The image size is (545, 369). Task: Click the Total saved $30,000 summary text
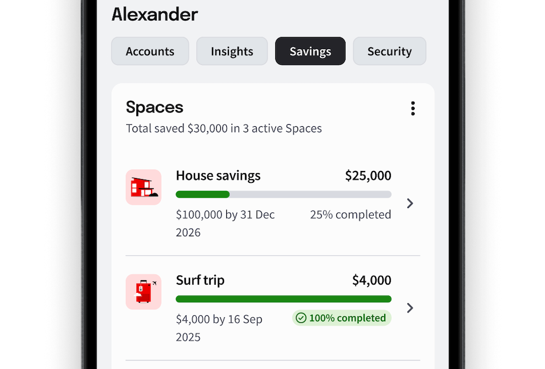pos(223,128)
